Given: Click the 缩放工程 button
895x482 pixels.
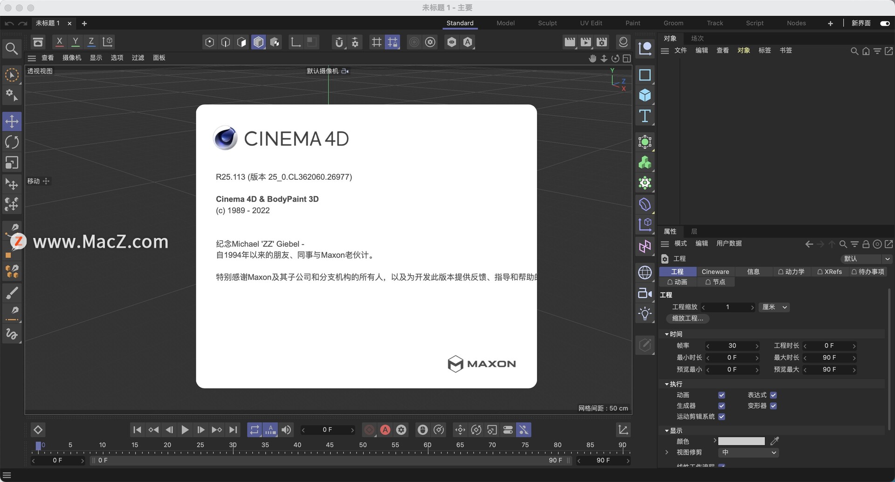Looking at the screenshot, I should 688,319.
